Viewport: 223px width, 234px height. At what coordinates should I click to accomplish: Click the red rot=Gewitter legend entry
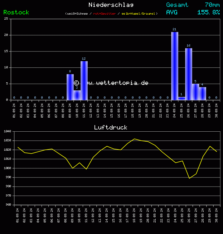click(104, 14)
